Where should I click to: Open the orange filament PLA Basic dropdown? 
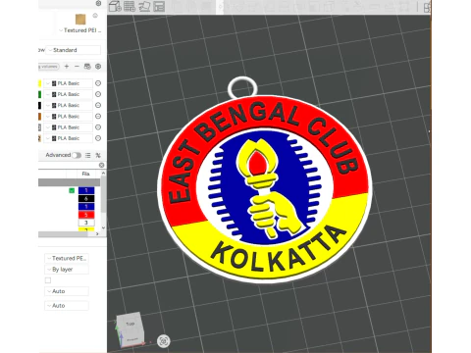coord(68,117)
